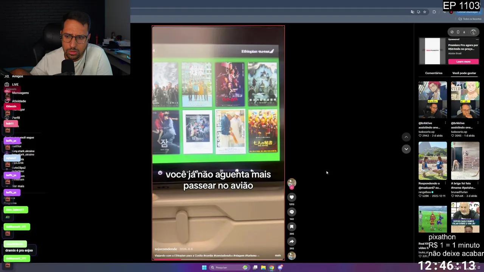Seek the video using the red progress bar
Screen dimensions: 484x272
(218, 260)
